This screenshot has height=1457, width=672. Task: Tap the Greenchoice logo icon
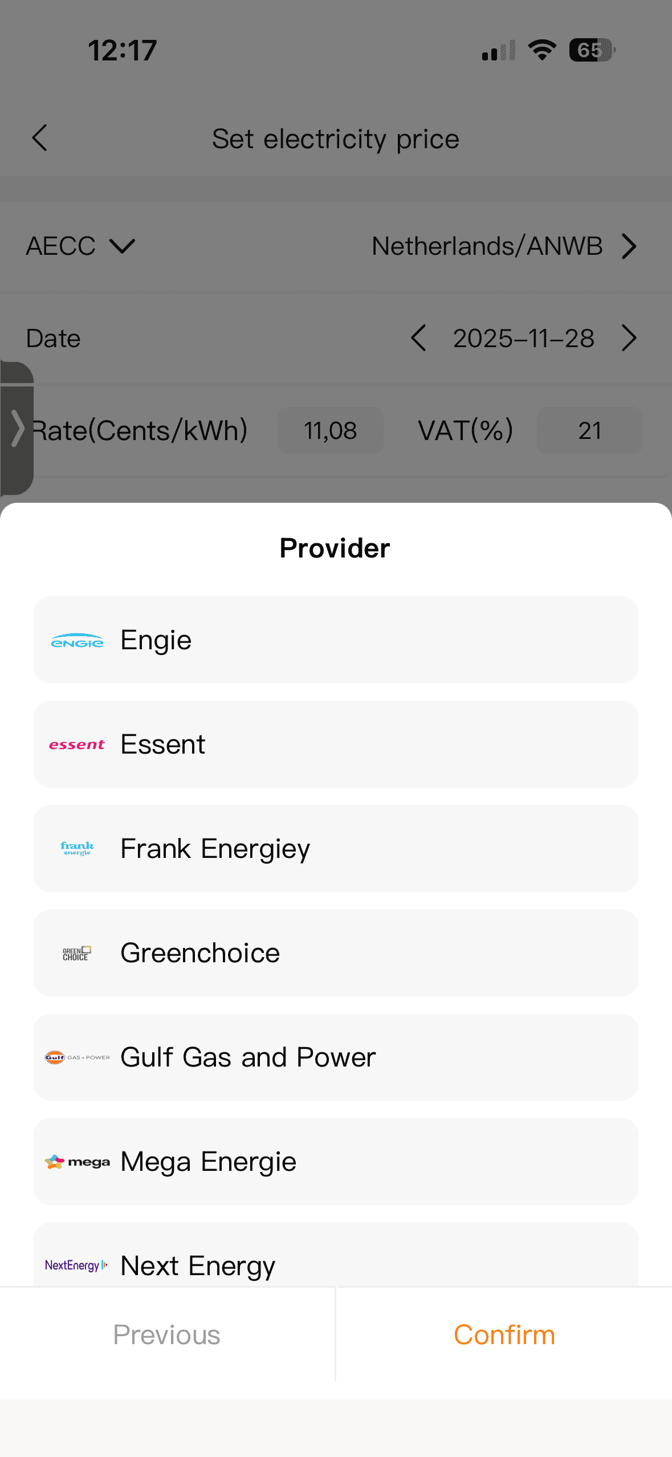(77, 953)
